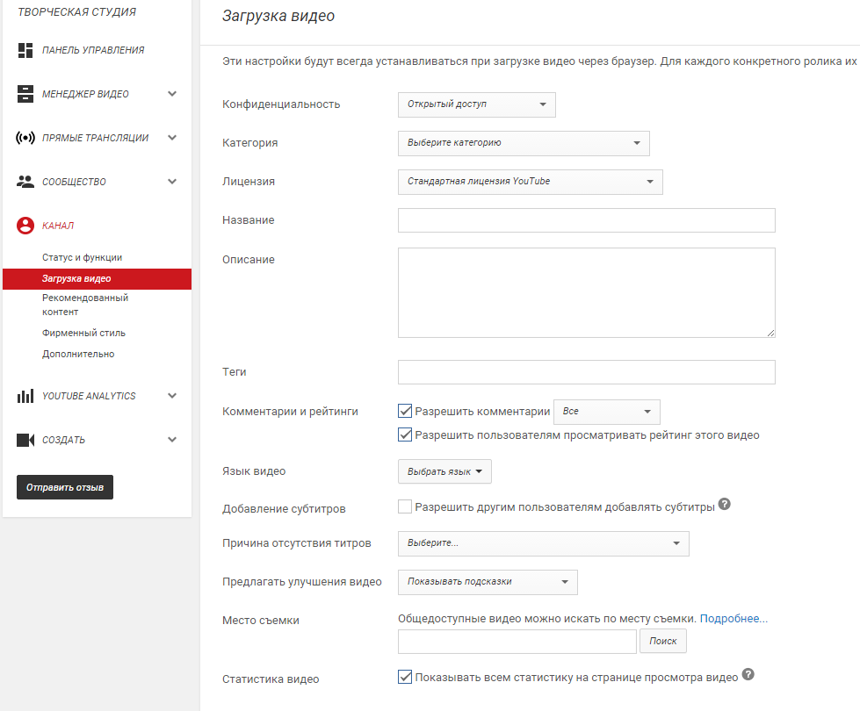Open Фирменный стиль settings
Viewport: 860px width, 711px height.
click(84, 333)
